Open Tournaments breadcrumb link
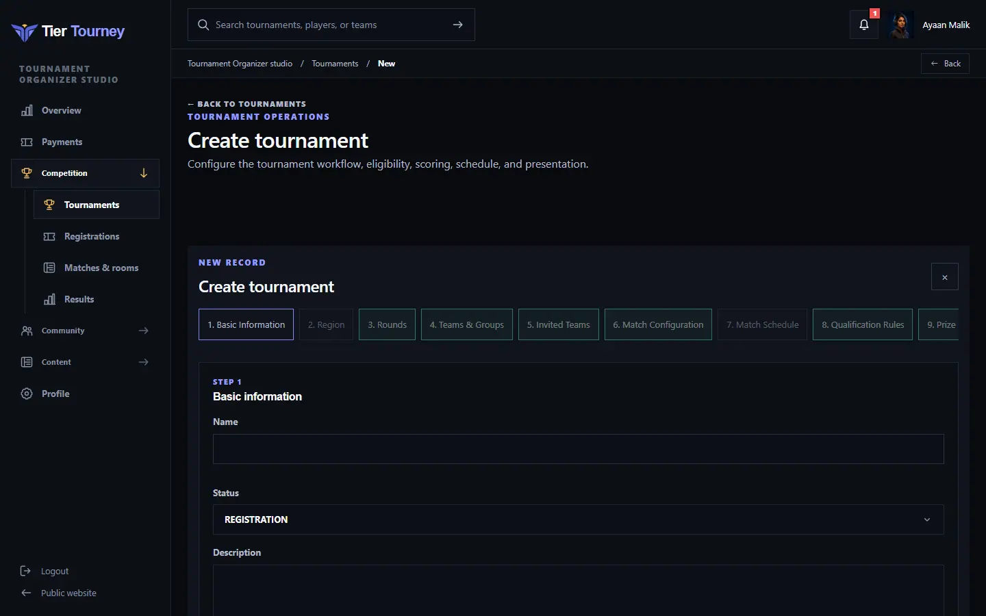The width and height of the screenshot is (986, 616). (x=335, y=64)
